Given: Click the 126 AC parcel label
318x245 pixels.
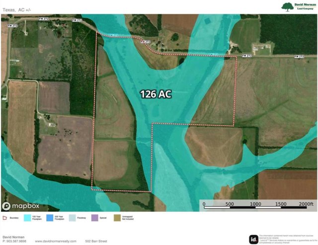Looking at the screenshot, I should point(156,94).
